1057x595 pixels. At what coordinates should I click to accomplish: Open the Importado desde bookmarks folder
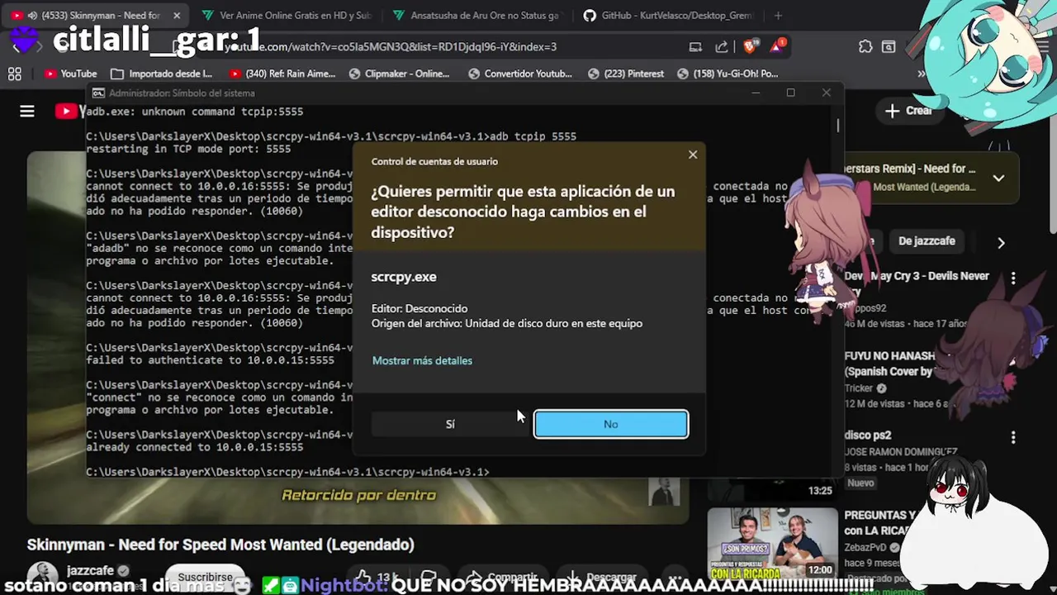(x=161, y=74)
